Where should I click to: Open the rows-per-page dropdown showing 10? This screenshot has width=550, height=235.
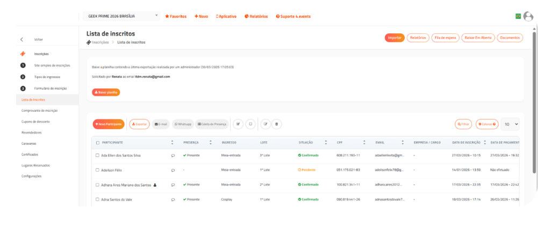(x=511, y=124)
